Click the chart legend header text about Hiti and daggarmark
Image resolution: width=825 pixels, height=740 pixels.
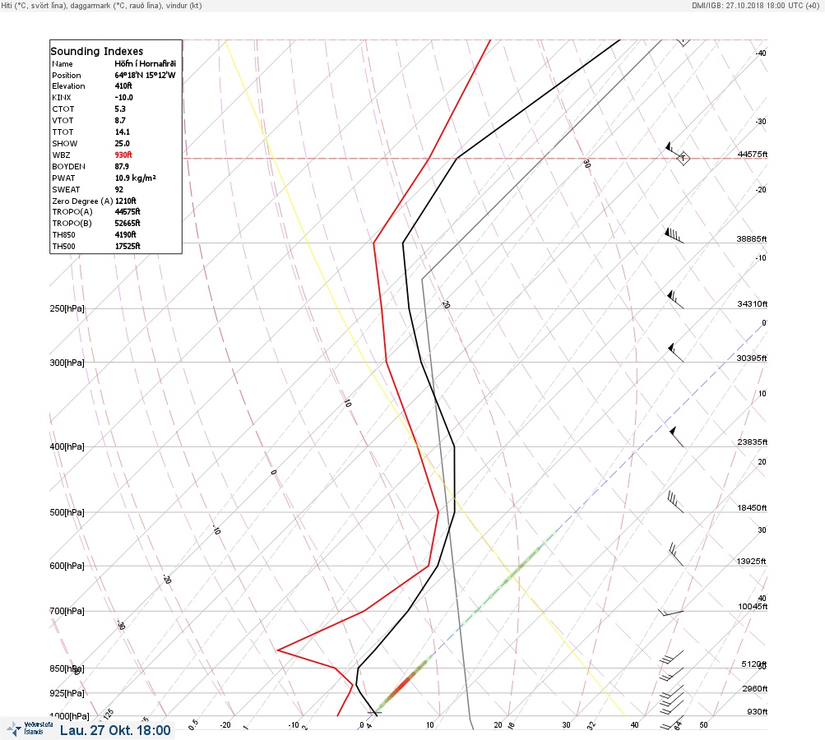click(101, 6)
